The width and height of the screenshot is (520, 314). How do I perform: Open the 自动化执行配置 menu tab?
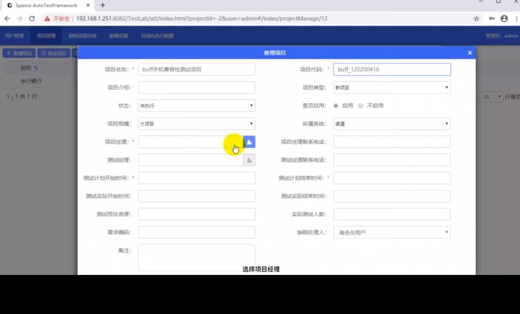tap(157, 35)
